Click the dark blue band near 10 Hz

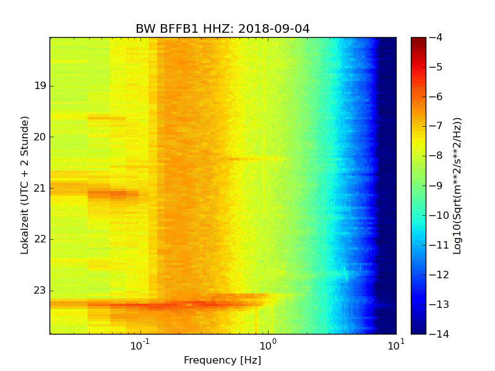pyautogui.click(x=388, y=185)
